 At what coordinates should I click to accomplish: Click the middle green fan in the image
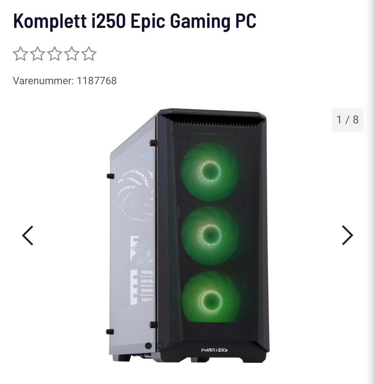[210, 235]
